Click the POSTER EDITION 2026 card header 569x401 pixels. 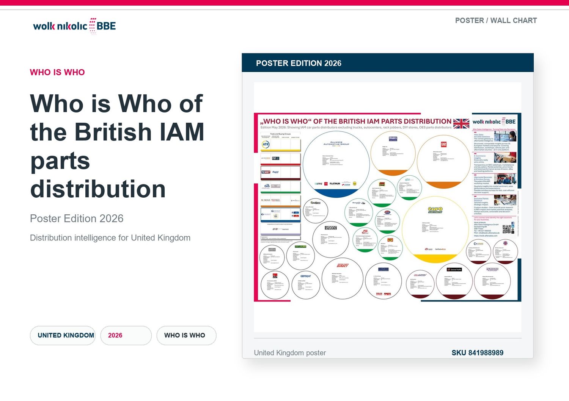click(388, 63)
